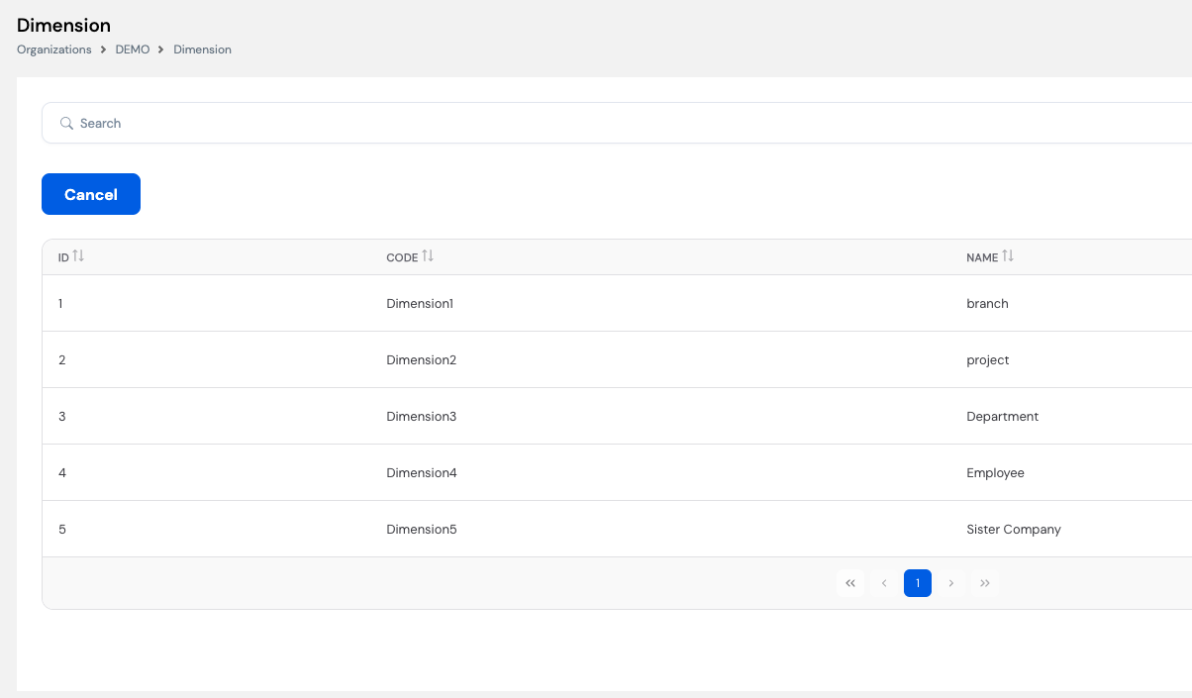Click ID cell of Dimension4 row
1192x698 pixels.
coord(61,473)
